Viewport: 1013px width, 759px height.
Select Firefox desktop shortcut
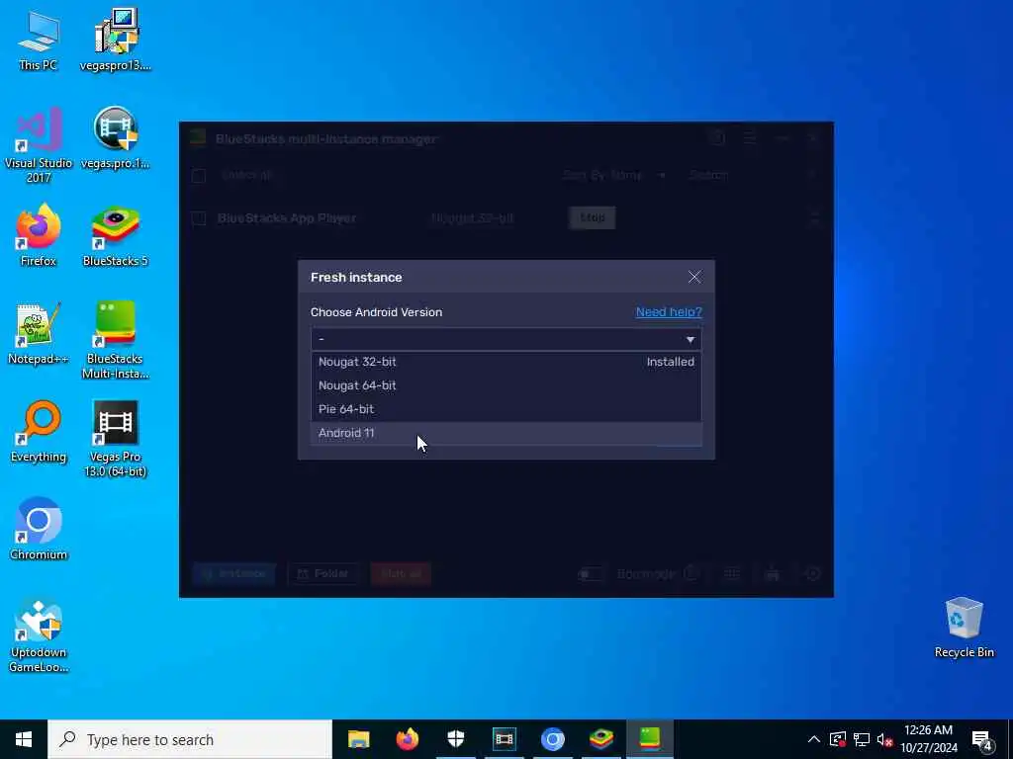39,235
